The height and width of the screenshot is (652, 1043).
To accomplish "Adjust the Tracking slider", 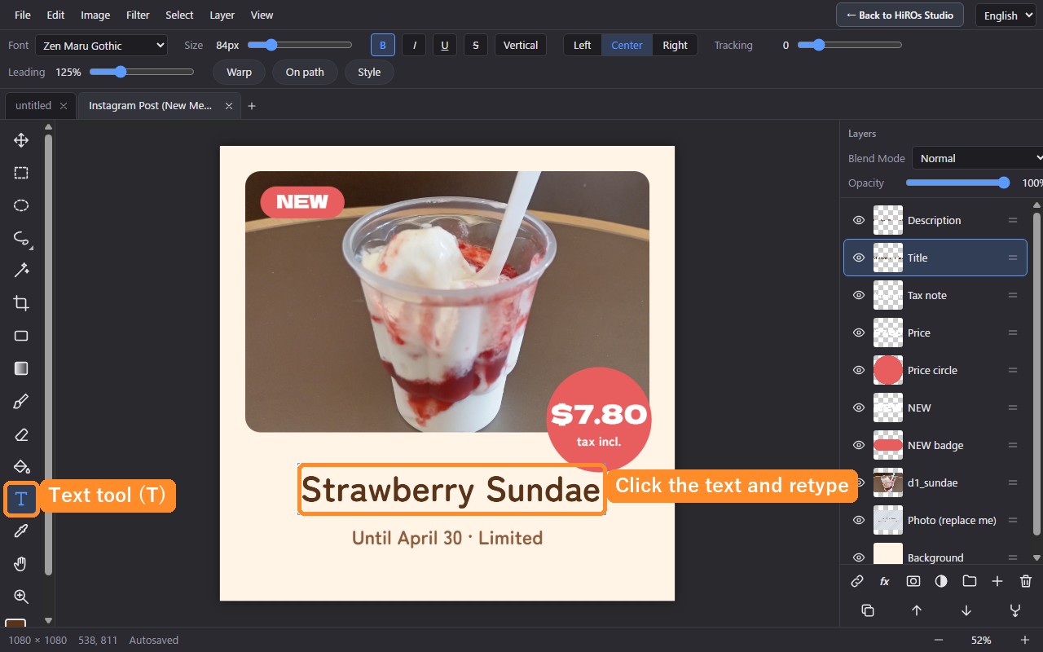I will pos(850,45).
